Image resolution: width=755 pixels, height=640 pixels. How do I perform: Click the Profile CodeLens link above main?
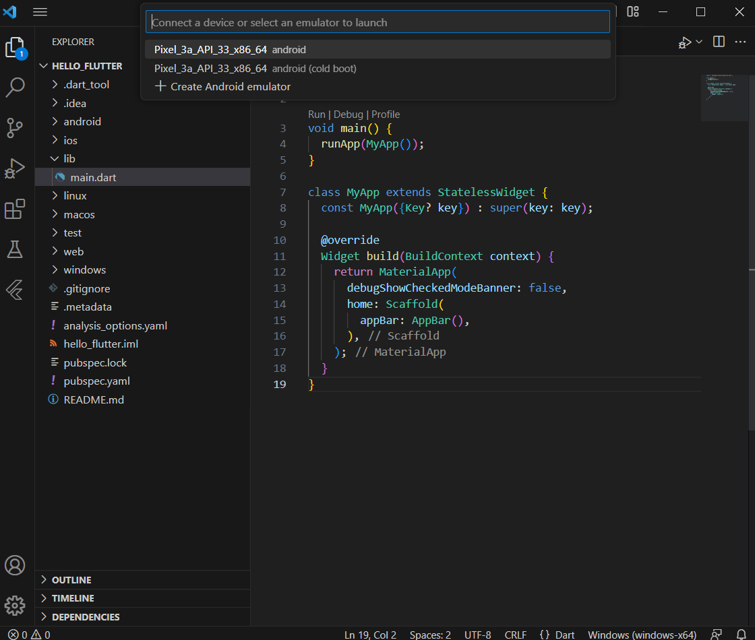click(385, 115)
